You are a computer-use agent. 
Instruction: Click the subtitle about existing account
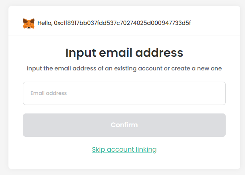[124, 69]
